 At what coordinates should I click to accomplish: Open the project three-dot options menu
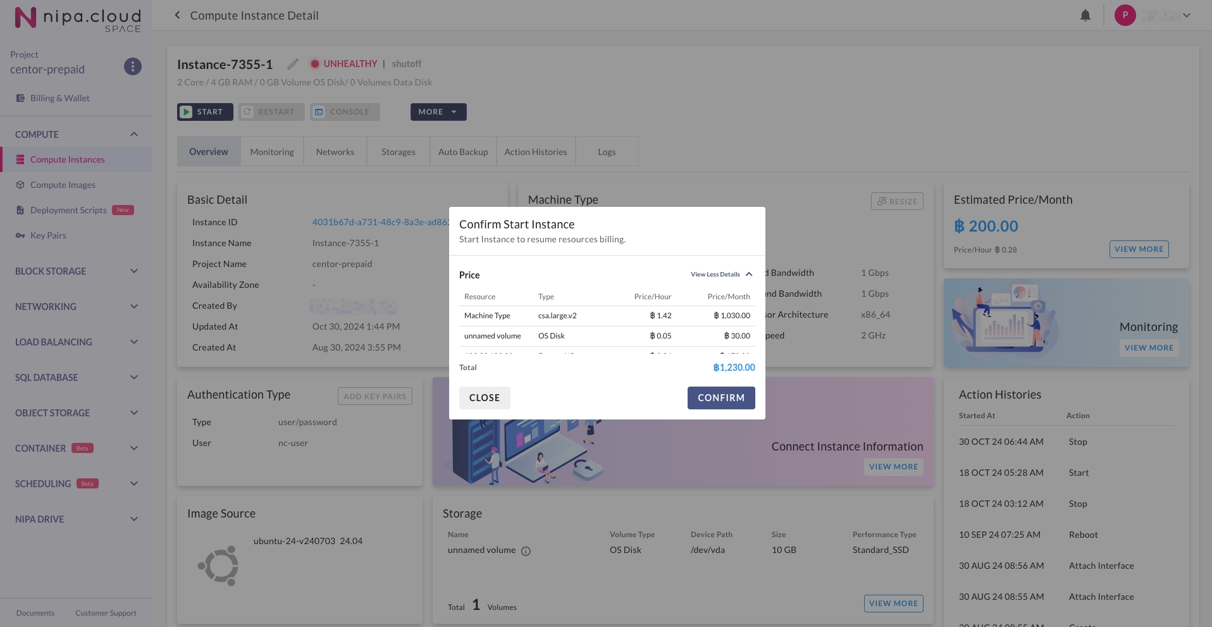(x=132, y=66)
